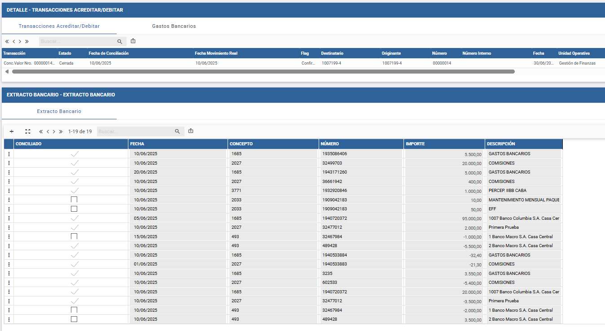Go to next page of Extracto Bancario

[x=54, y=131]
